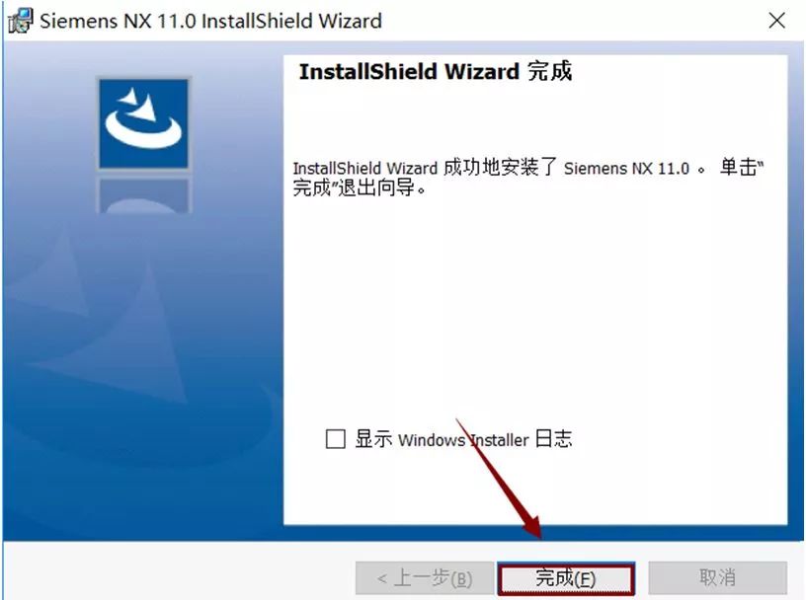
Task: Click 'Siemens NX 11.0' product name in message
Action: 626,169
